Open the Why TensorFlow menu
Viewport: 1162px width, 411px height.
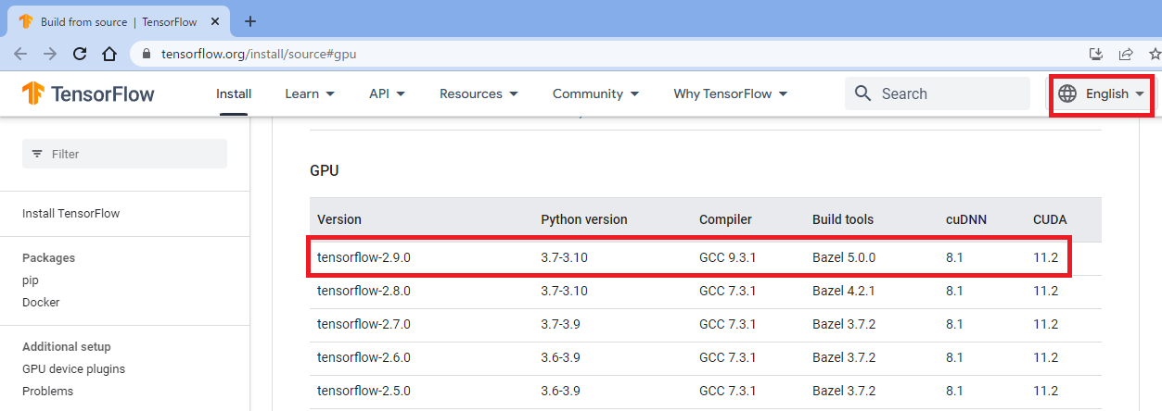(x=730, y=93)
